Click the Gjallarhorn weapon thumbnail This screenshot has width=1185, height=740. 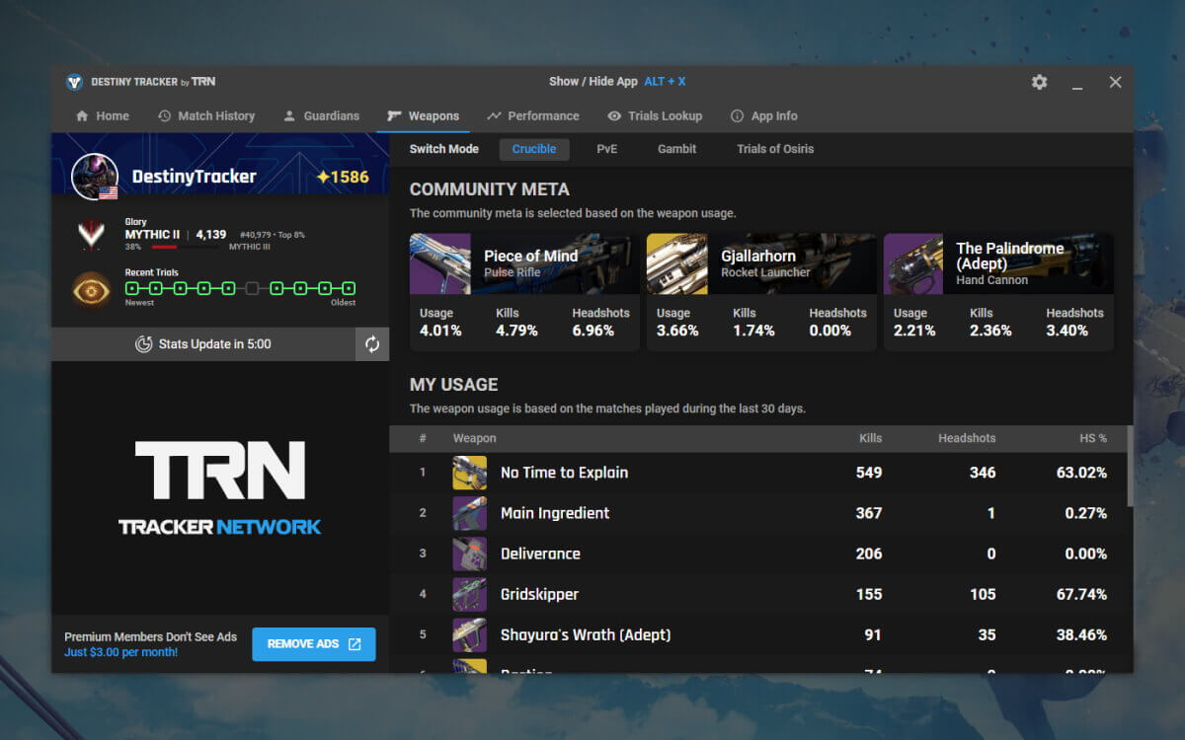point(676,263)
